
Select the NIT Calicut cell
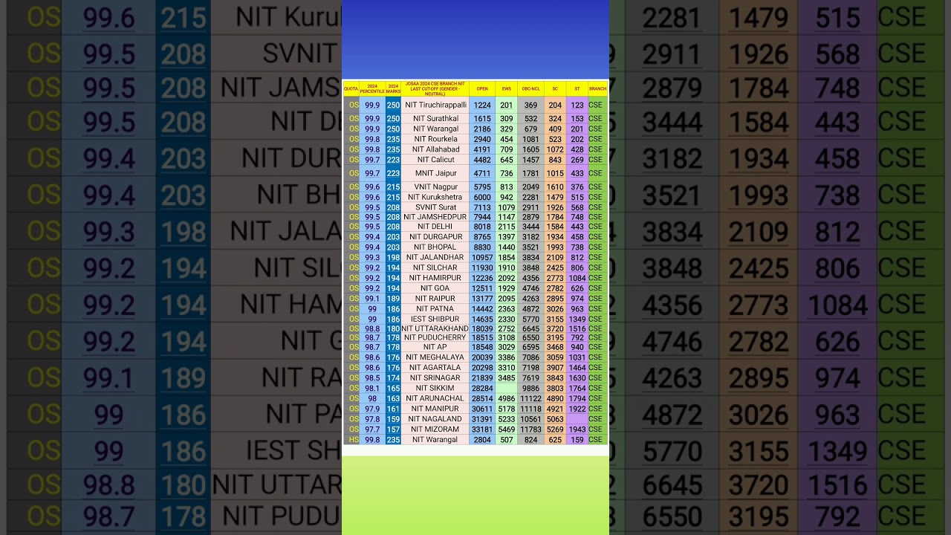coord(435,160)
